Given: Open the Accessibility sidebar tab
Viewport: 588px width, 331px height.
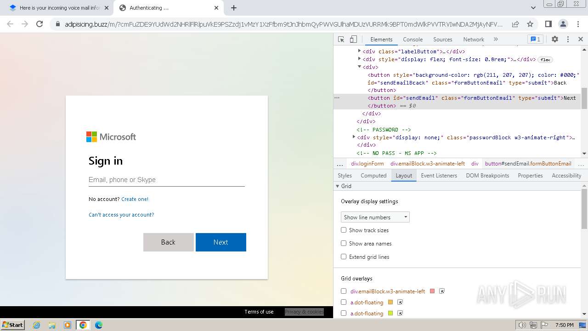Looking at the screenshot, I should click(566, 176).
